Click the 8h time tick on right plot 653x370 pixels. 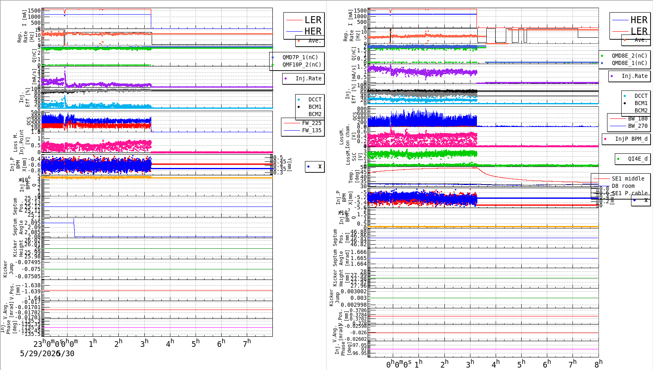(598, 364)
